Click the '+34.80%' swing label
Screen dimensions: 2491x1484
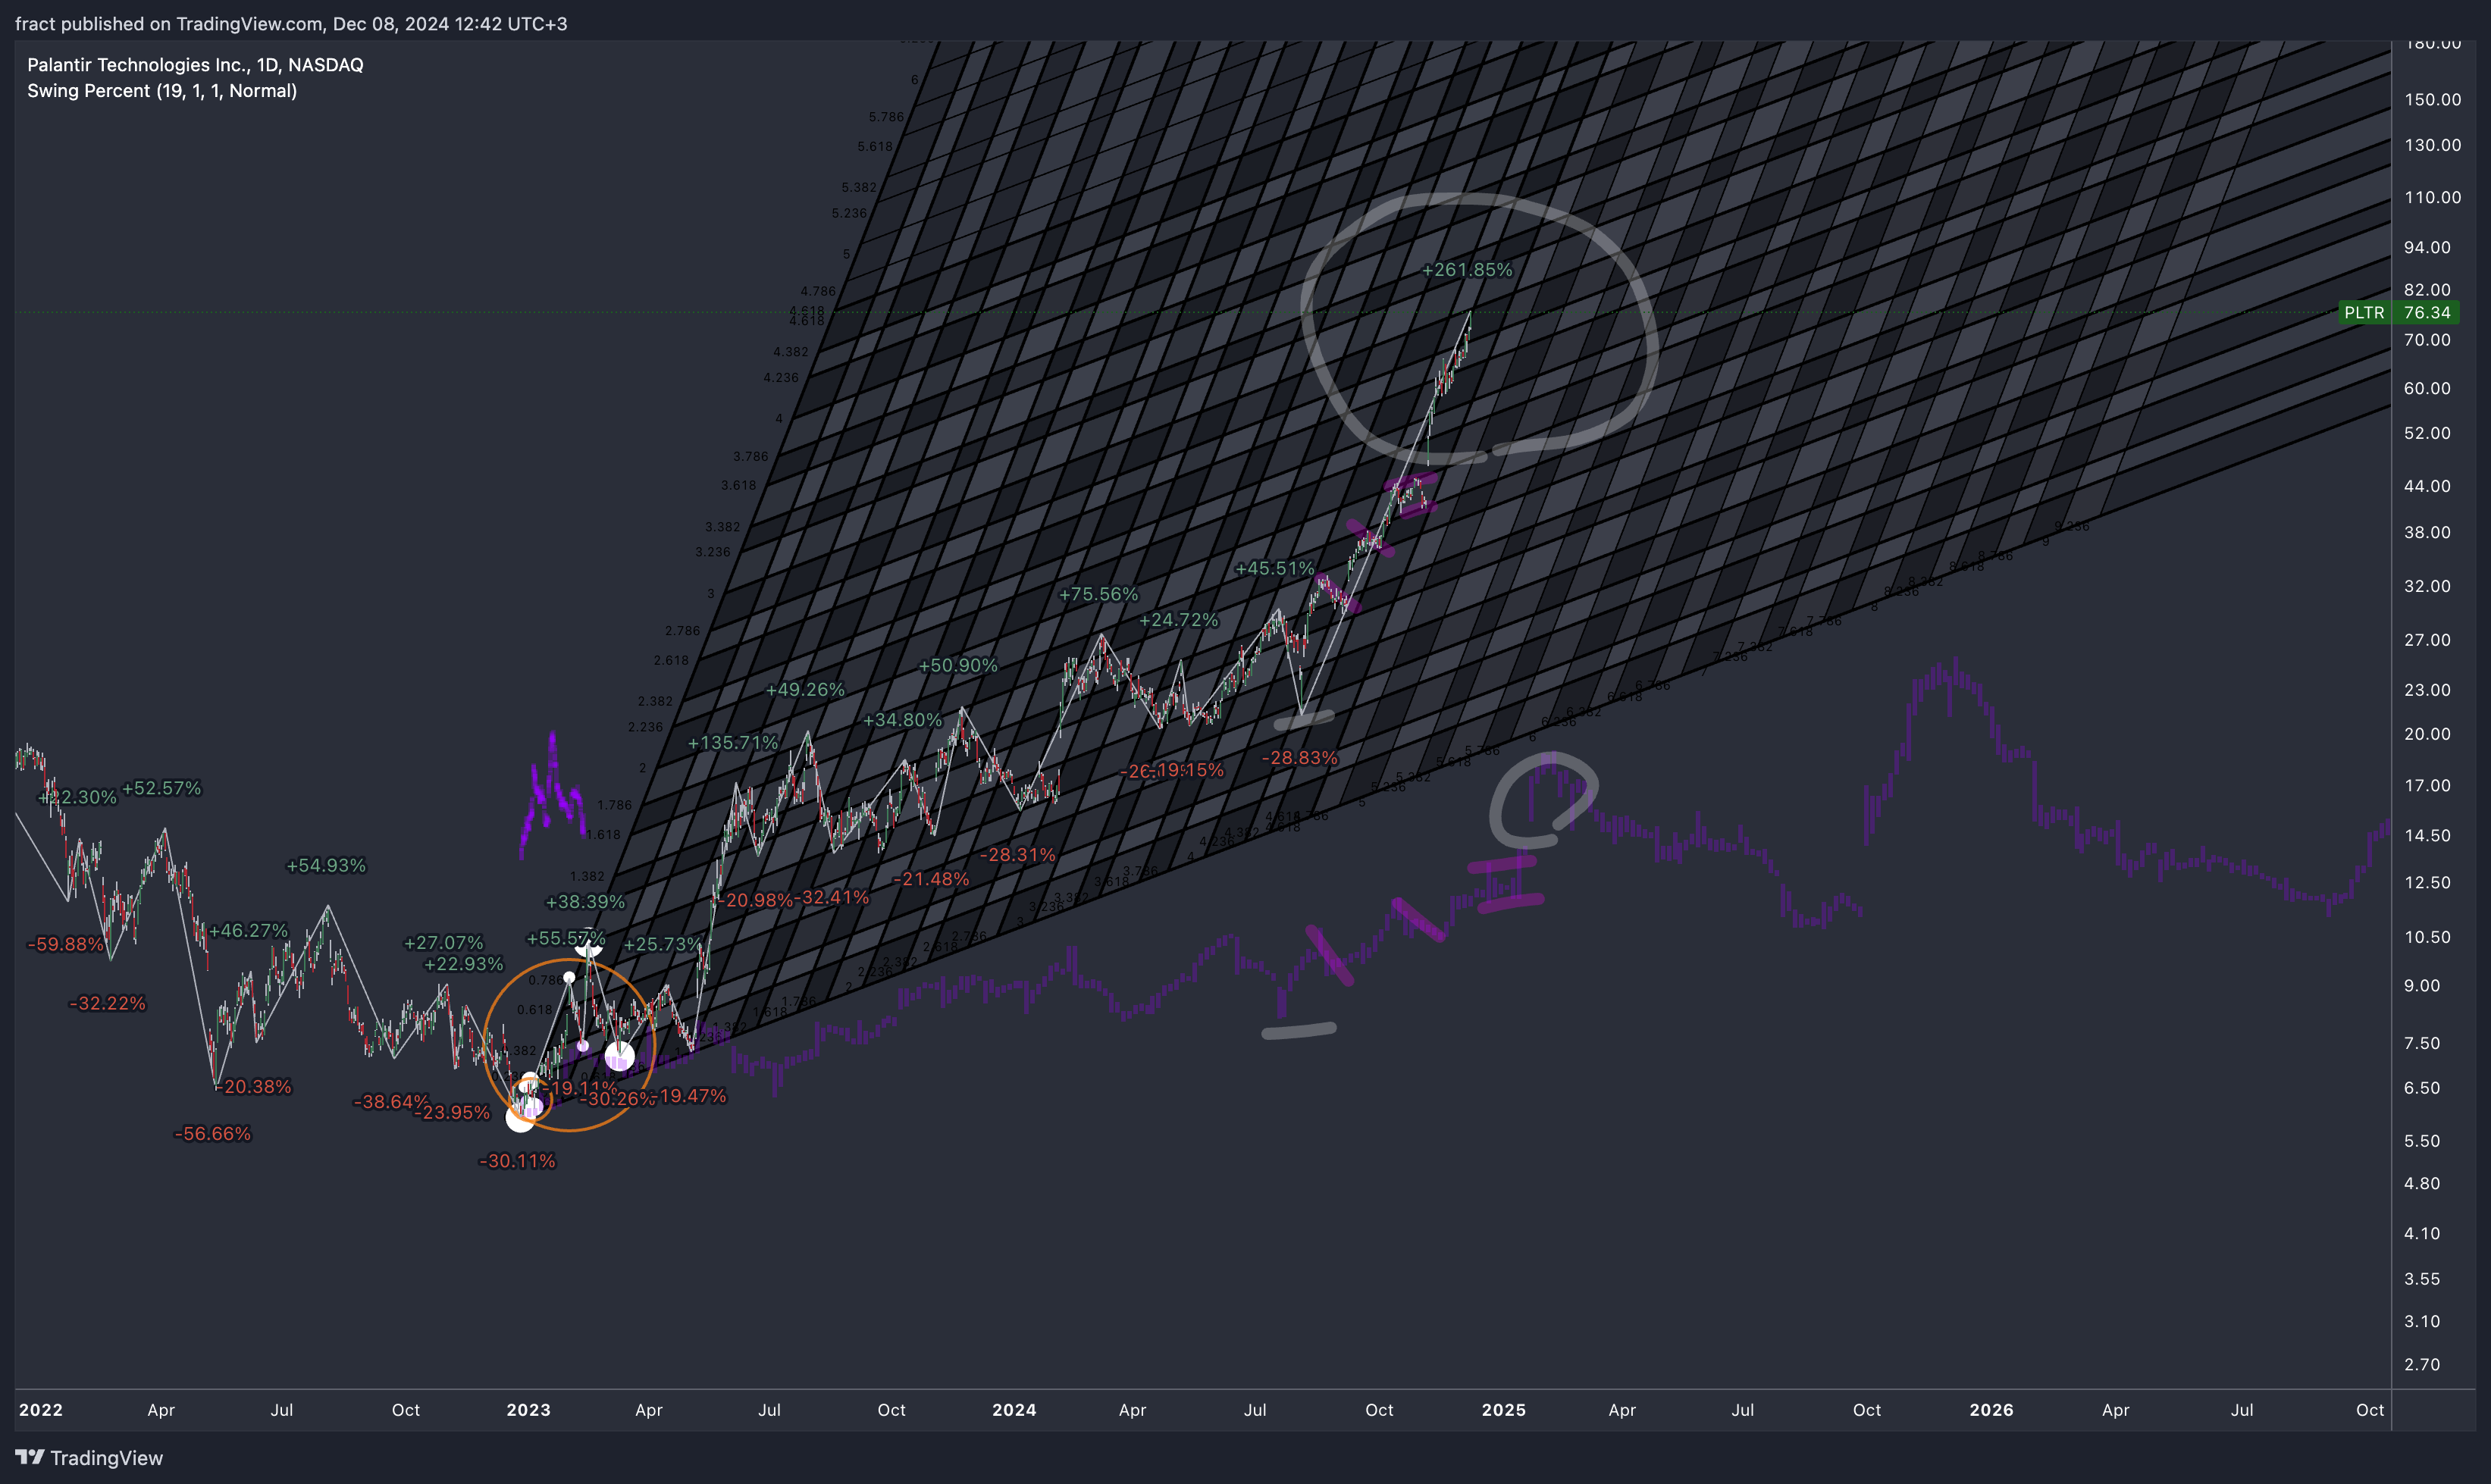coord(902,720)
